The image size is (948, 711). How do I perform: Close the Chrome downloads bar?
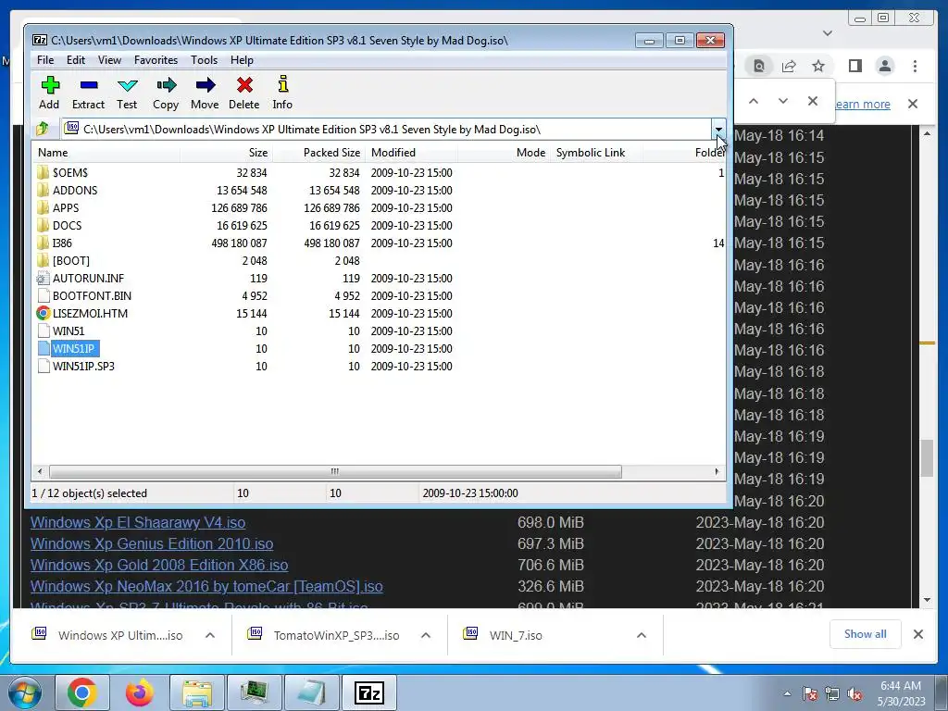[917, 634]
